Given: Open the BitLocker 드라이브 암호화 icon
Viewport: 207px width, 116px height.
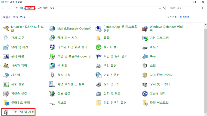Looking at the screenshot, I should pyautogui.click(x=6, y=28).
